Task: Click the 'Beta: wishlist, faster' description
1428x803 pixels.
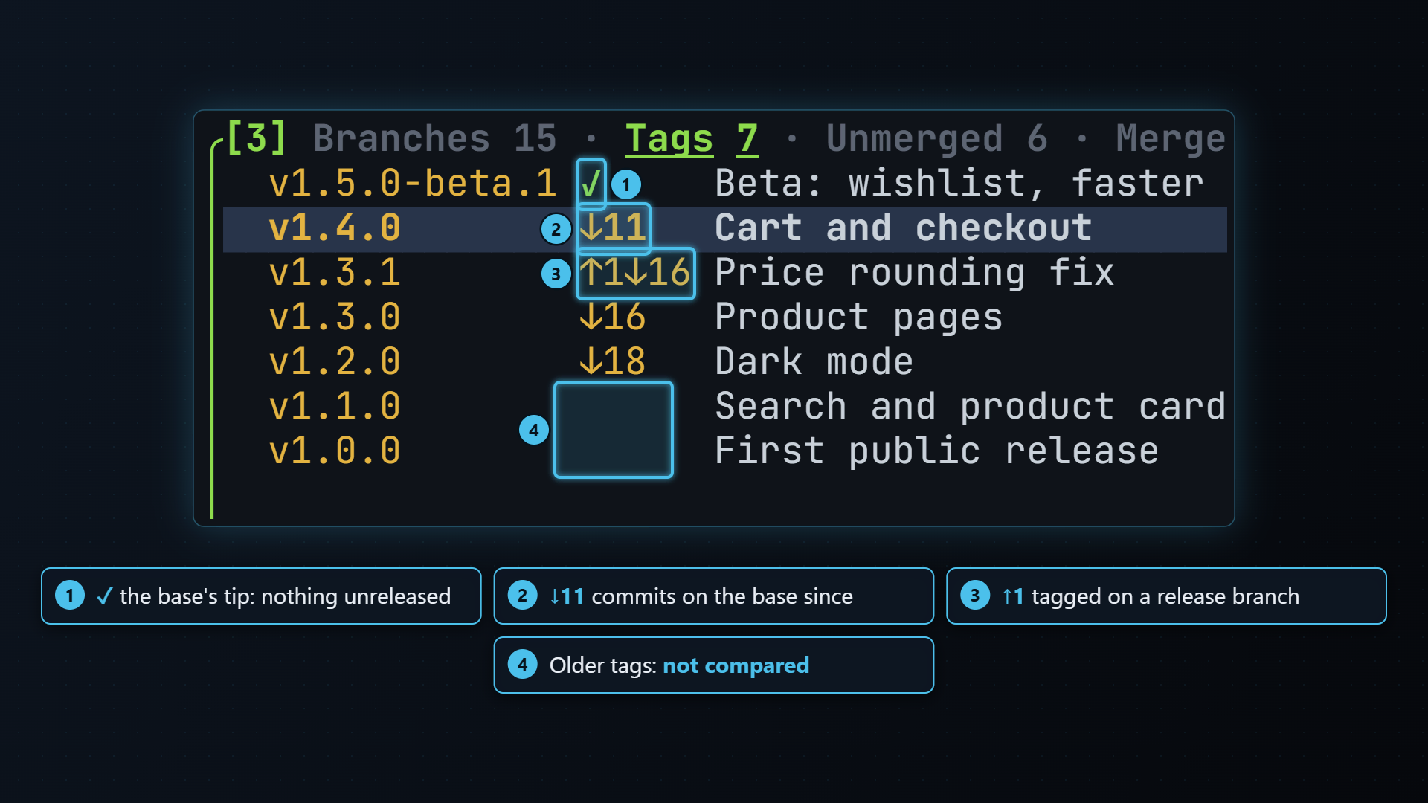Action: click(x=959, y=184)
